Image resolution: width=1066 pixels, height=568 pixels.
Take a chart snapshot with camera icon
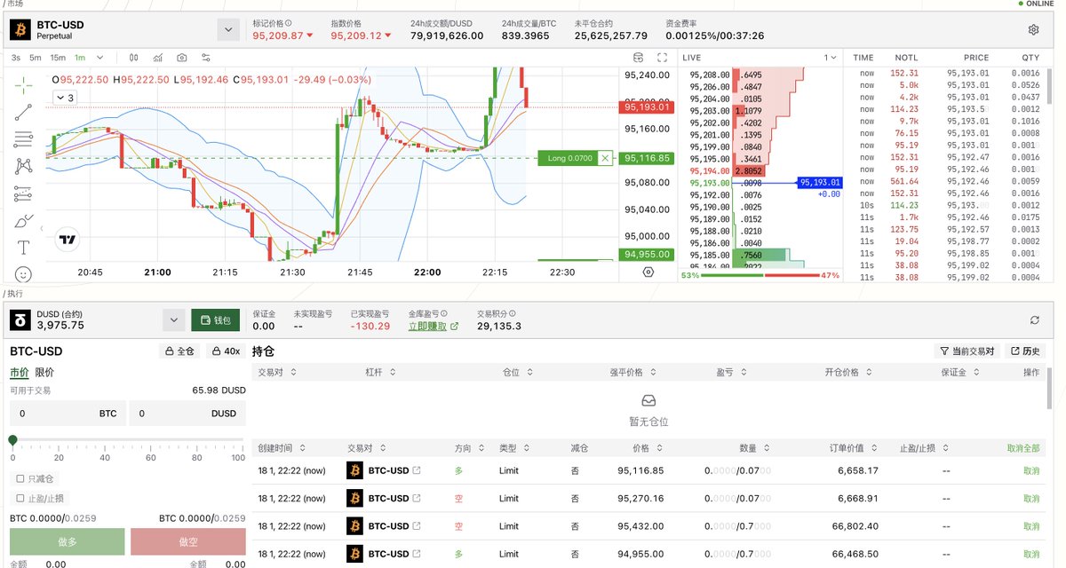pyautogui.click(x=182, y=58)
